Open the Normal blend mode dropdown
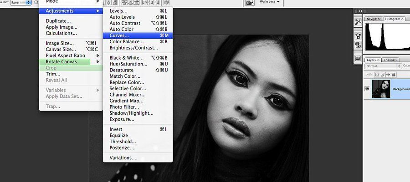Screen dimensions: 410x182 [x=382, y=66]
